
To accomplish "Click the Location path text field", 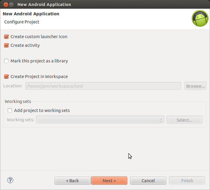I will (103, 86).
